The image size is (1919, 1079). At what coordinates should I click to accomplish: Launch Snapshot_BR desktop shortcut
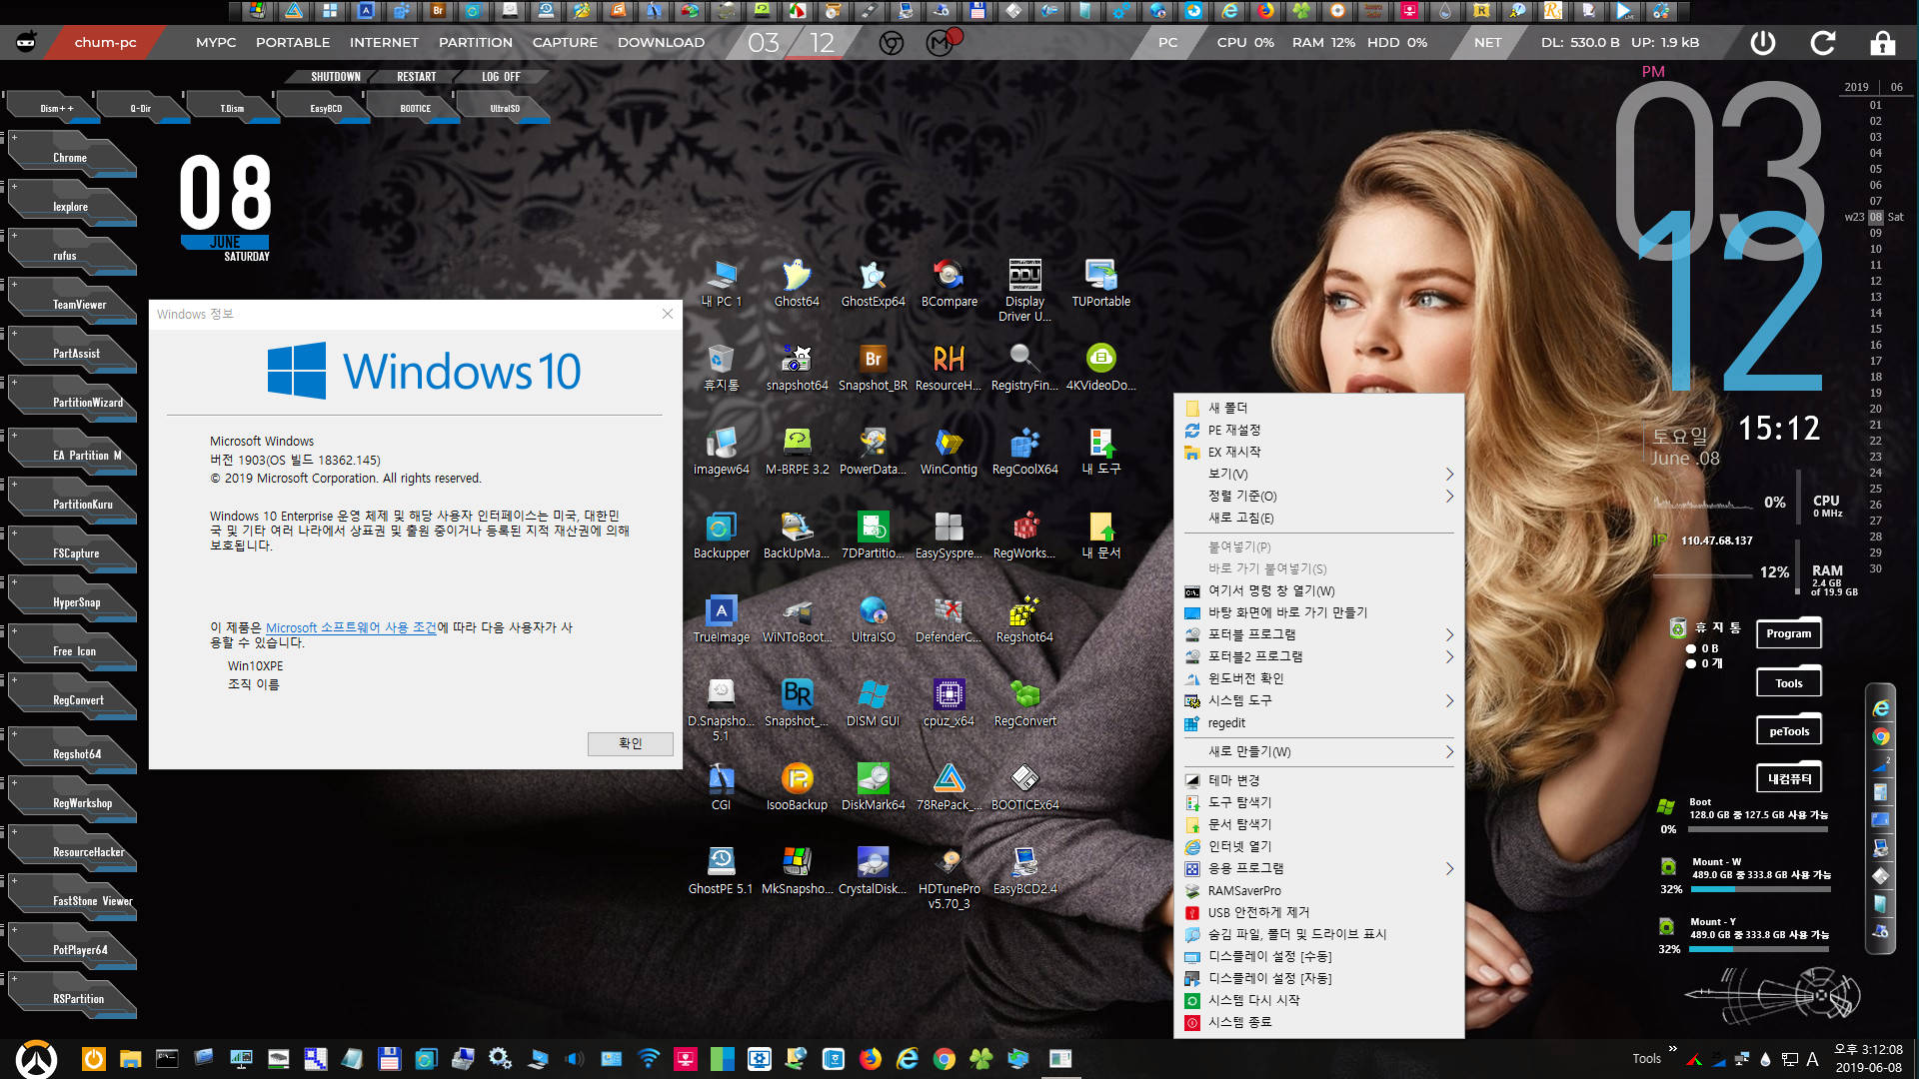[873, 368]
